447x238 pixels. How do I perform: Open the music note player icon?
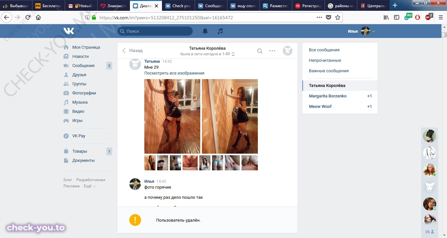[220, 31]
